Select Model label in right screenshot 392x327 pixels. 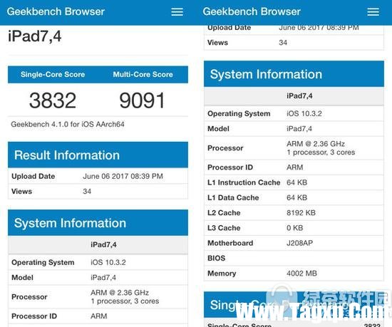point(218,129)
